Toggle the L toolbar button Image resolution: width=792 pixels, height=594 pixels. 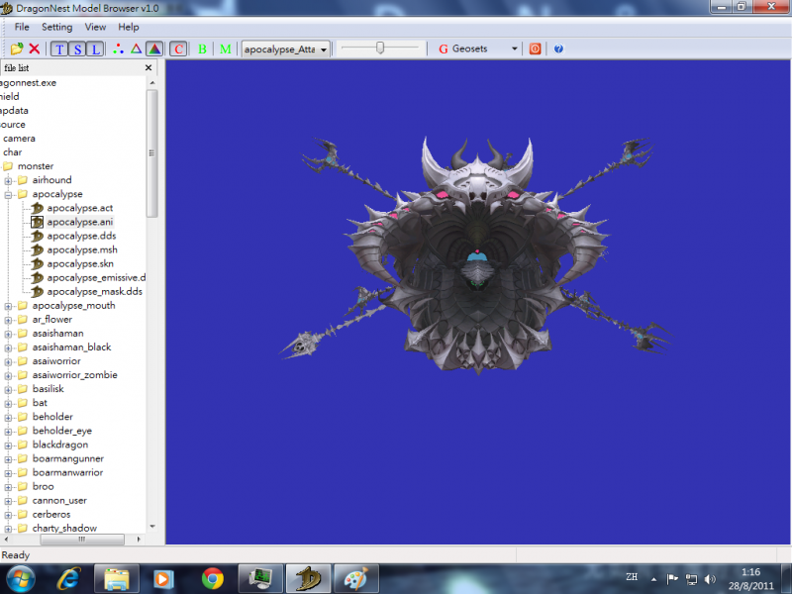(x=95, y=49)
